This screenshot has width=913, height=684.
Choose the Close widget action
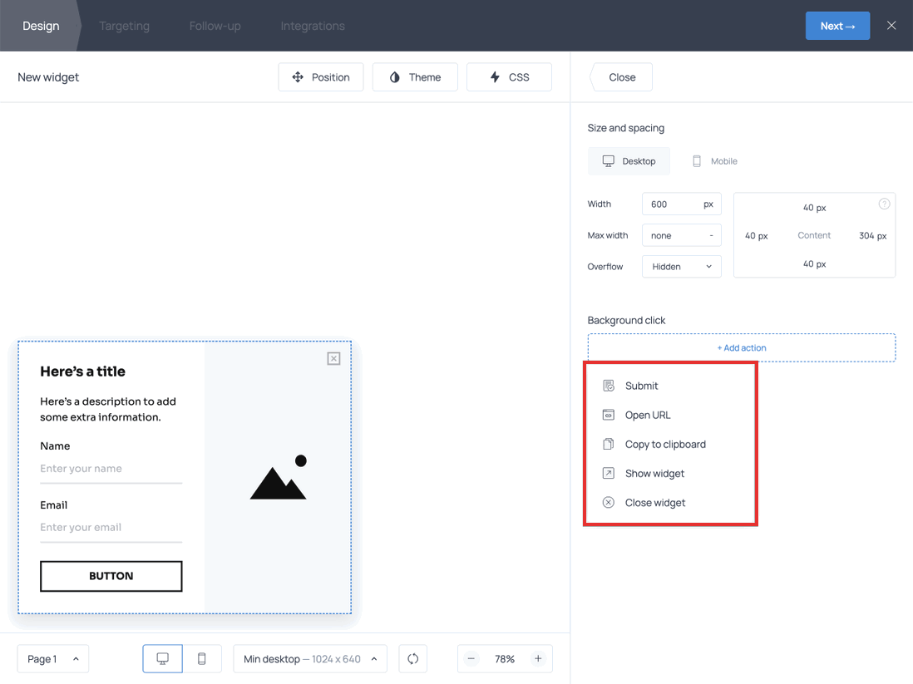[655, 502]
